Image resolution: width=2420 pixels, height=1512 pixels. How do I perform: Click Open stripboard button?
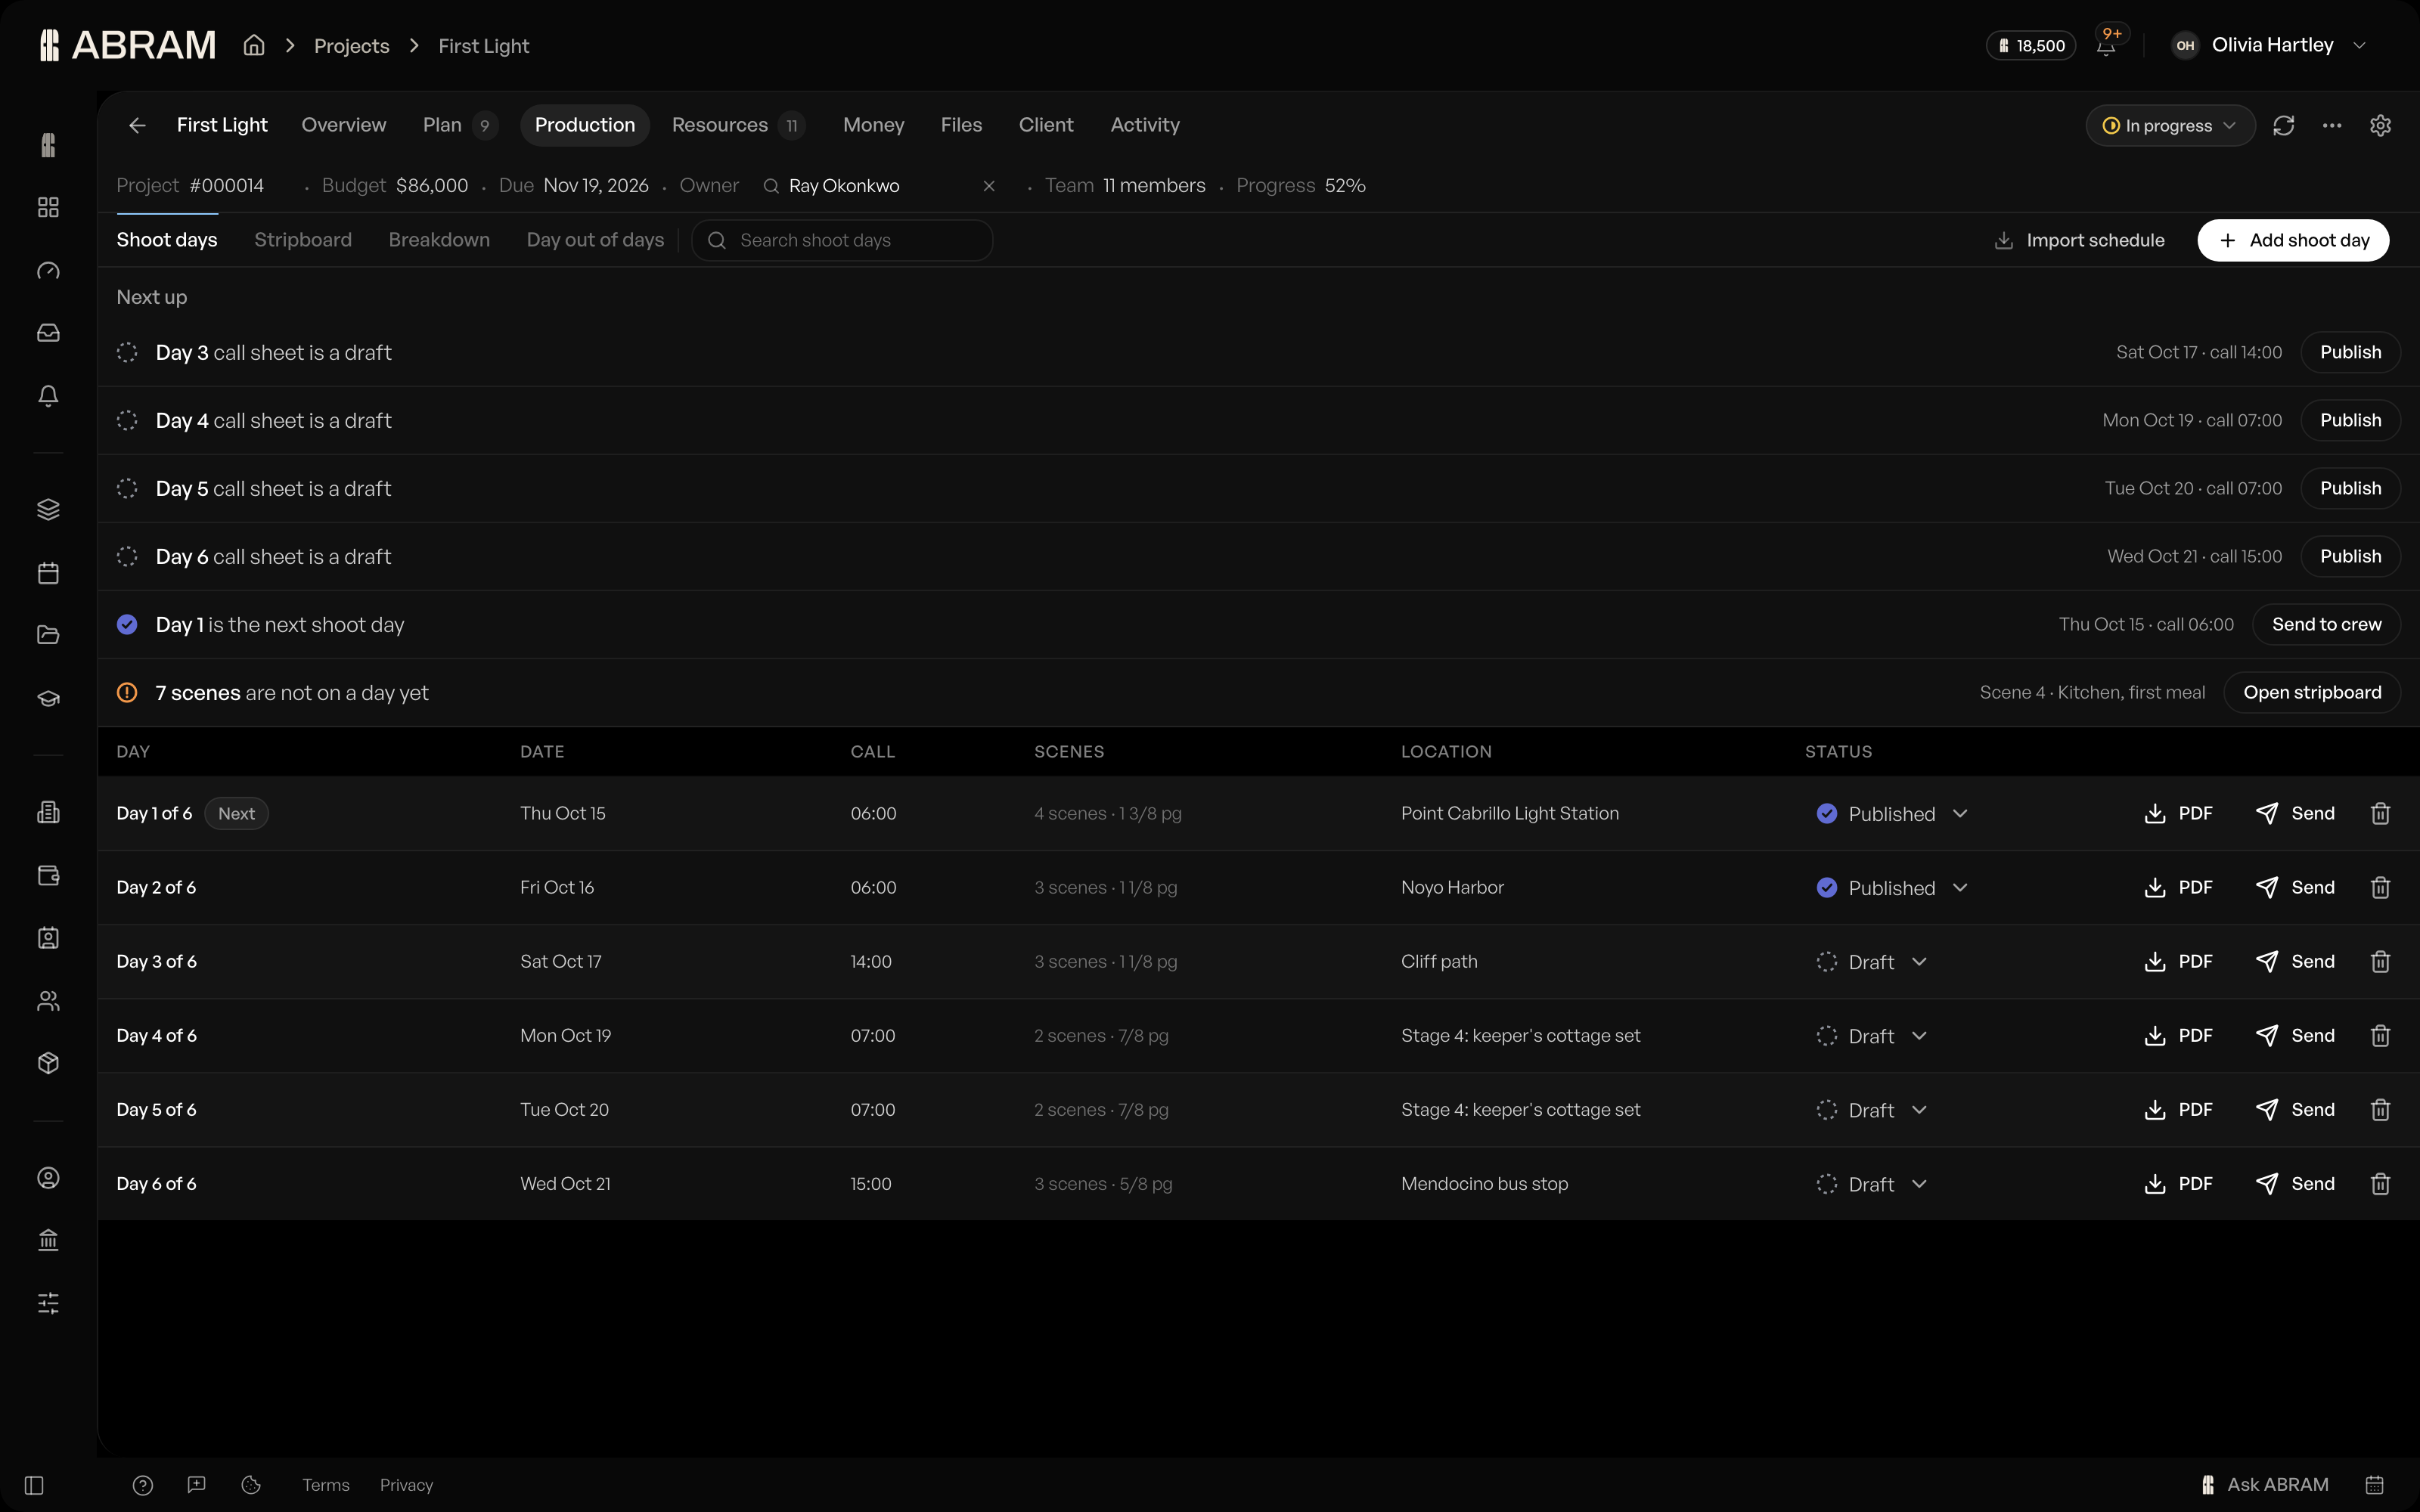(2312, 692)
